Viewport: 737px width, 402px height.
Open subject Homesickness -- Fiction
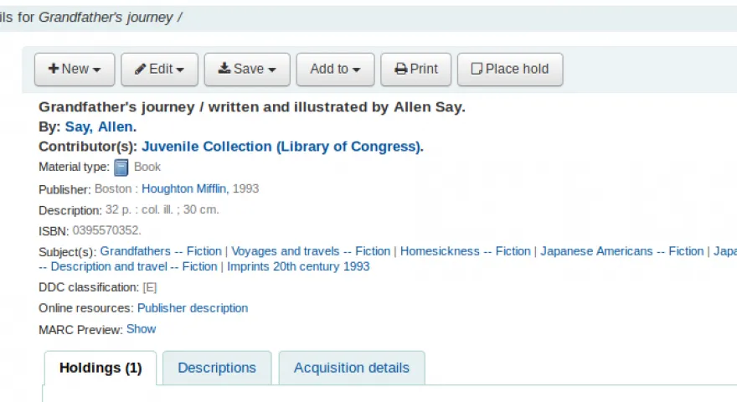point(466,251)
